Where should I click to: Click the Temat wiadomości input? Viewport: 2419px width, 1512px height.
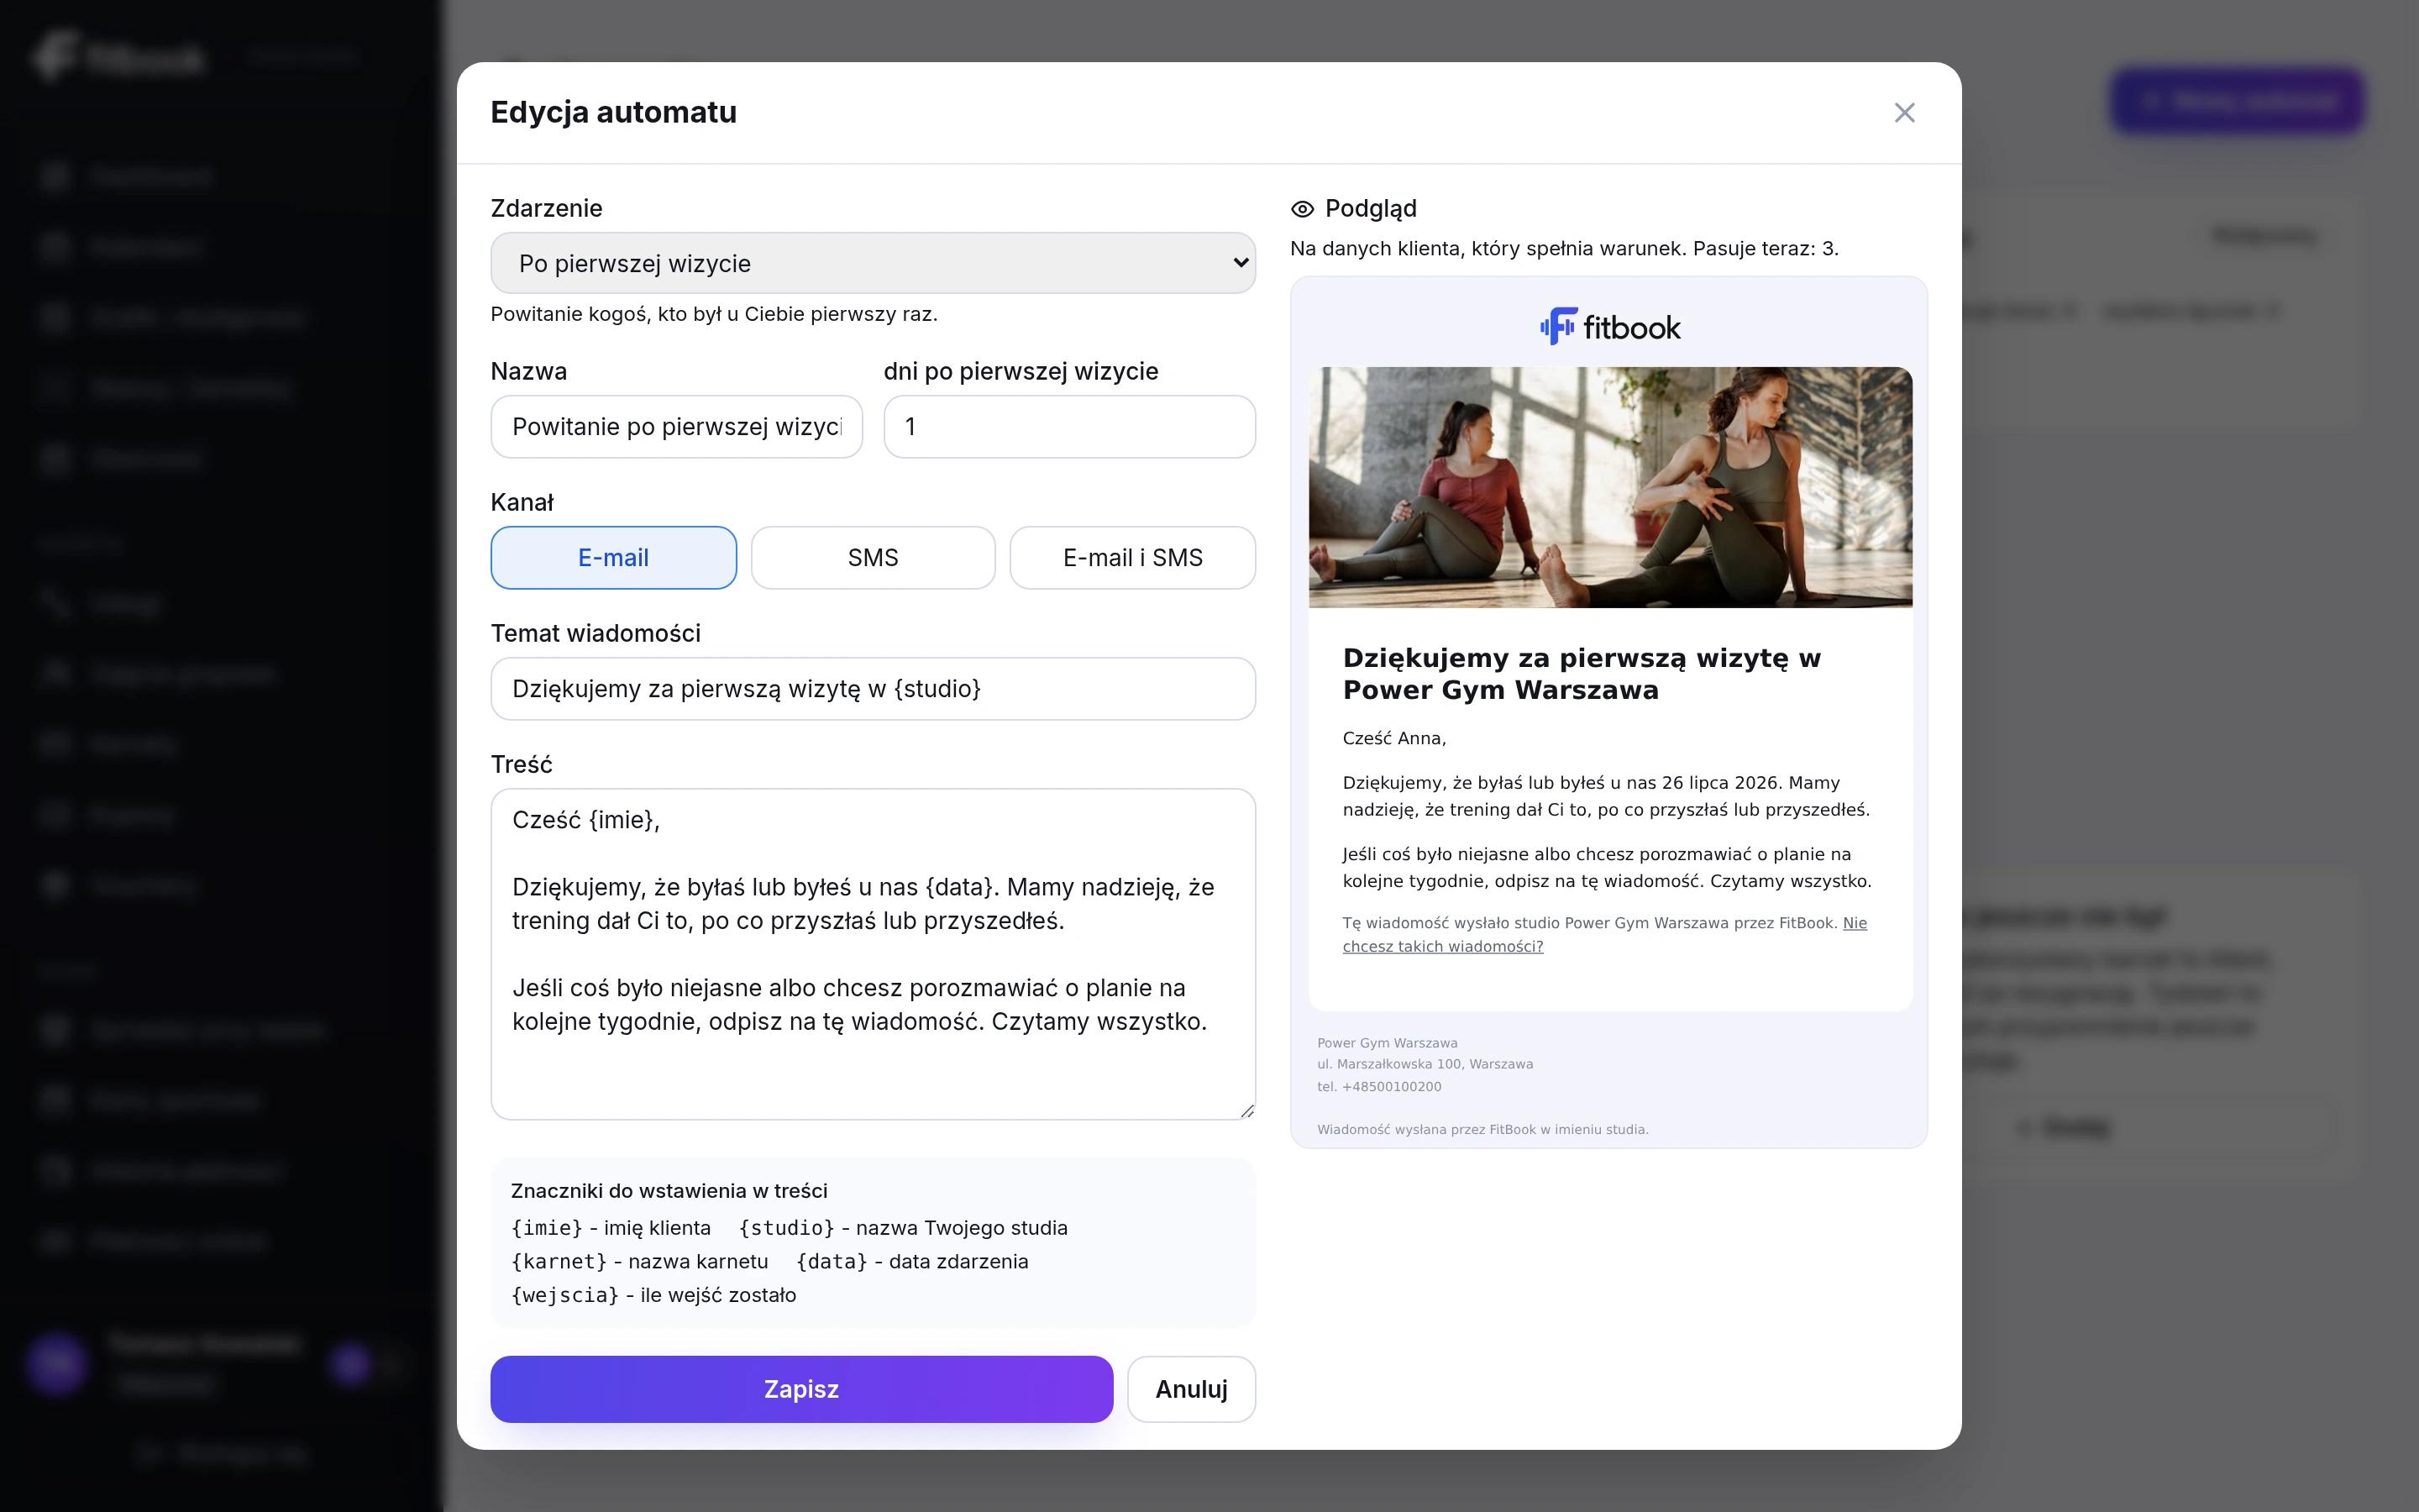tap(873, 689)
